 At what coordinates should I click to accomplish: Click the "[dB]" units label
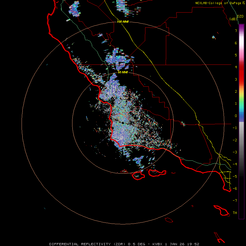coord(233,19)
